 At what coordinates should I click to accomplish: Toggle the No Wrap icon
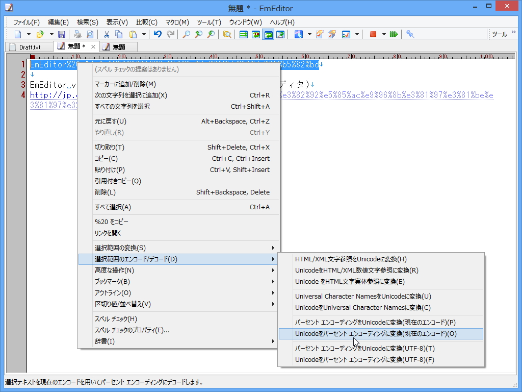[244, 34]
